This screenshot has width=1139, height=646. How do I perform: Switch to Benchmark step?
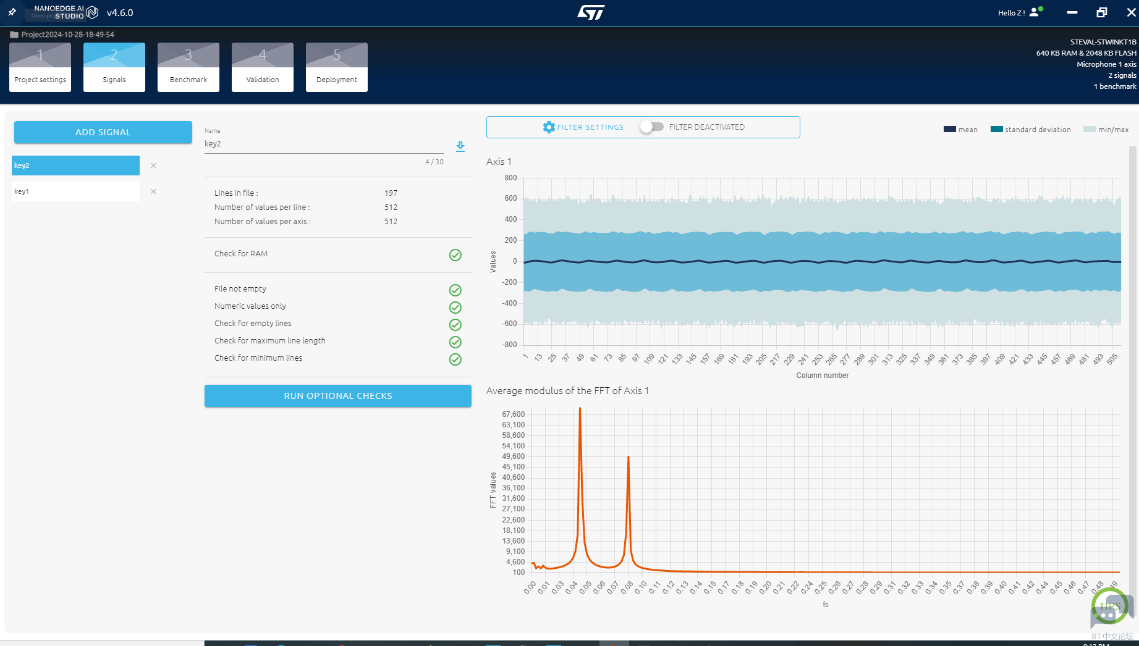[x=188, y=67]
